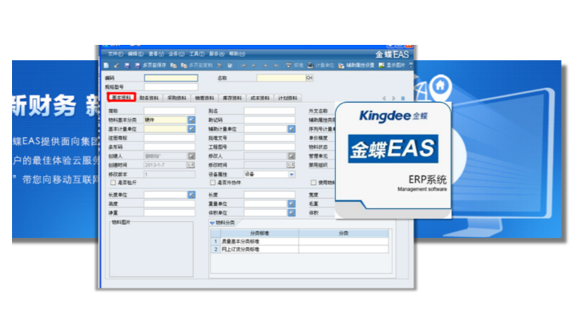Open the tab list button
The height and width of the screenshot is (327, 573).
403,99
